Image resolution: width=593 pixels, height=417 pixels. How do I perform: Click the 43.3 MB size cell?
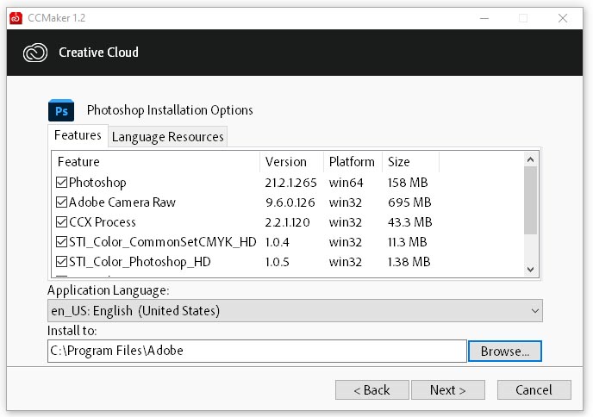coord(410,222)
